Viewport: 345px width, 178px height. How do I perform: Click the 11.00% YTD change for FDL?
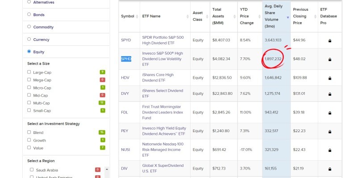245,113
